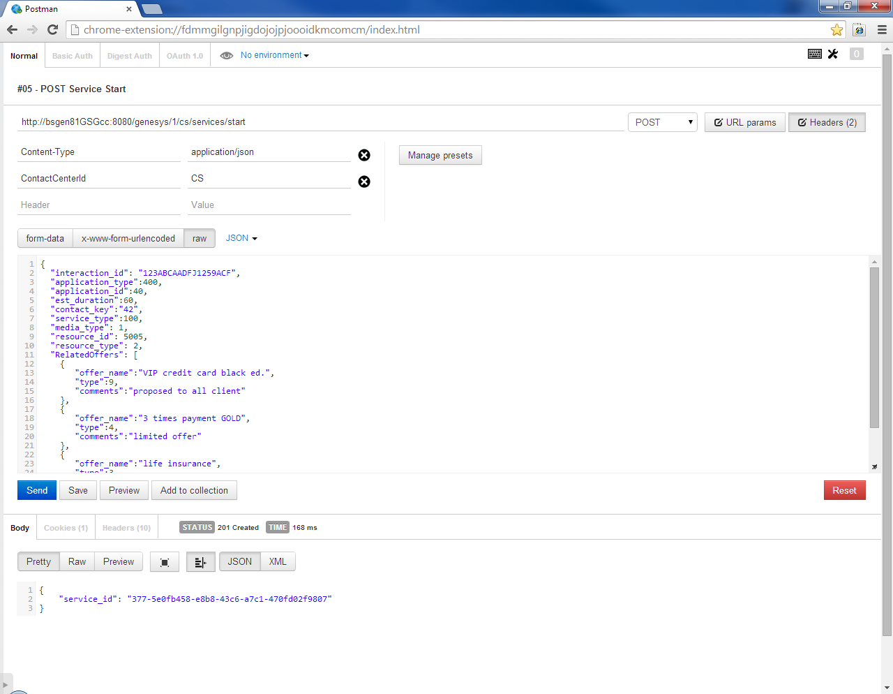Switch response view to Raw
Image resolution: width=893 pixels, height=694 pixels.
(x=77, y=562)
